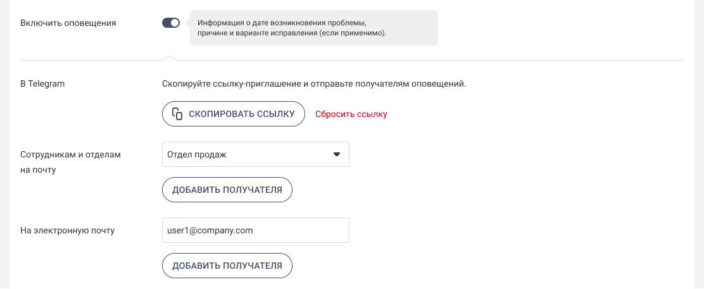The width and height of the screenshot is (704, 289).
Task: Click the grey info tooltip about notifications
Action: (313, 28)
